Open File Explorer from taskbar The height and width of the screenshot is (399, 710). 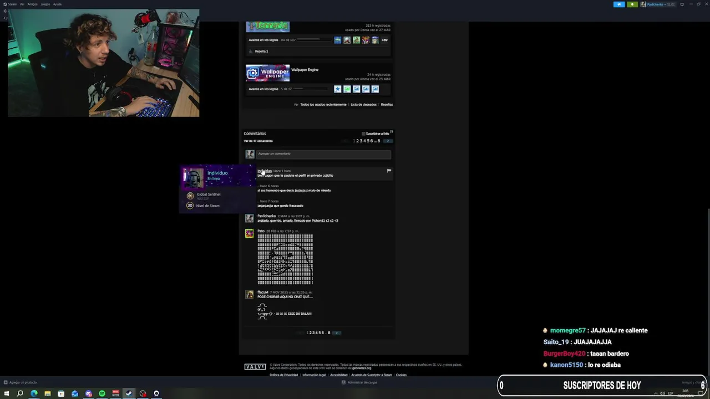point(48,393)
